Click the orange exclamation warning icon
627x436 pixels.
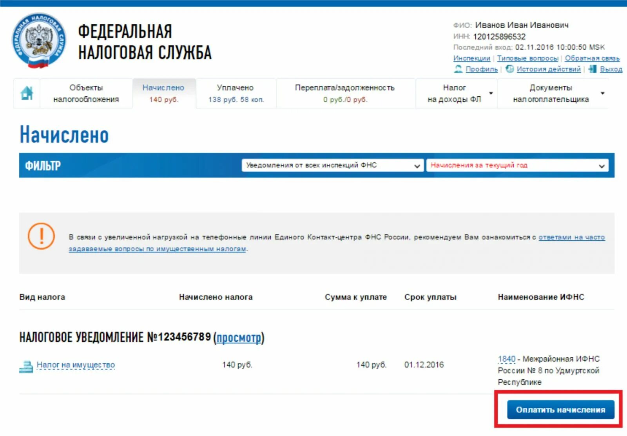(x=41, y=236)
